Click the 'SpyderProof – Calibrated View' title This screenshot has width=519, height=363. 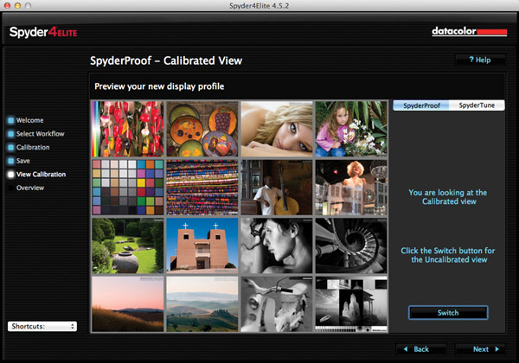tap(166, 60)
